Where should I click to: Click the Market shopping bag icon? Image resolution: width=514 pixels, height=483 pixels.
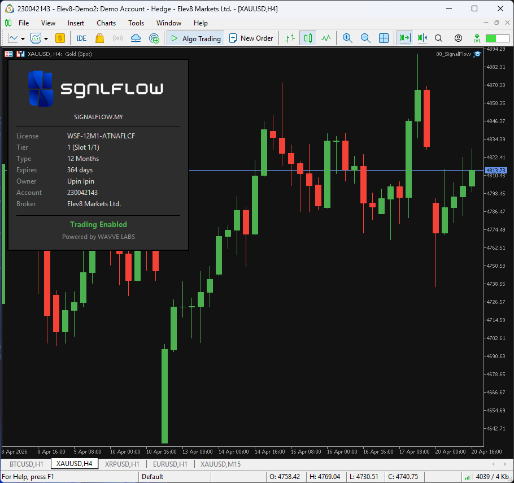click(x=99, y=38)
